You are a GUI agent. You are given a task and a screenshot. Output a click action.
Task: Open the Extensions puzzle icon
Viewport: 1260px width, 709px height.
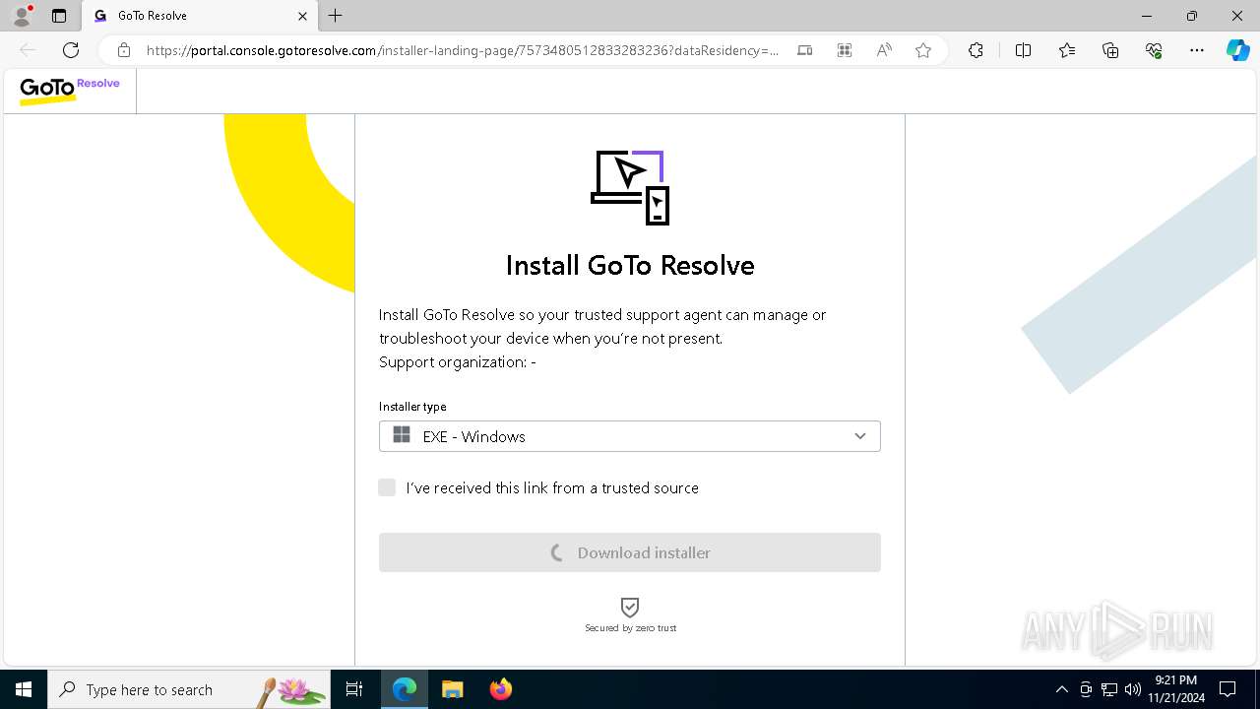(x=976, y=50)
